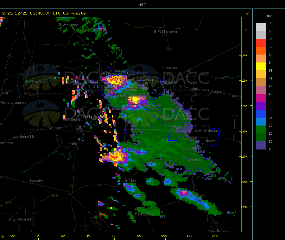Click the '2200m' elevation label
285x240 pixels.
[x=84, y=226]
